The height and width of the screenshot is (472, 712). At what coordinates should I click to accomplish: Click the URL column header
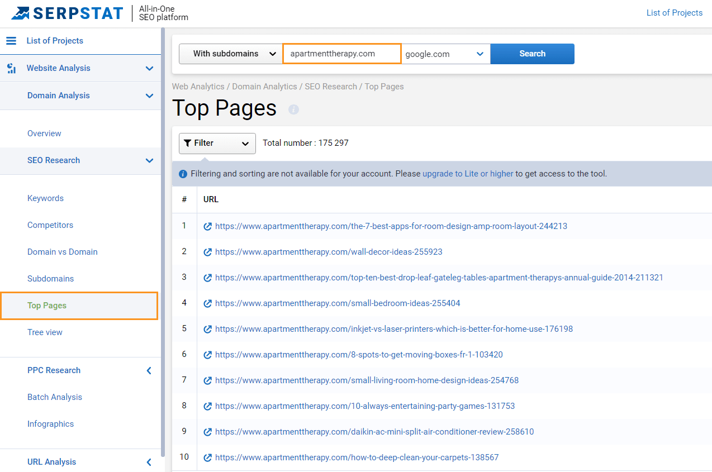(211, 199)
